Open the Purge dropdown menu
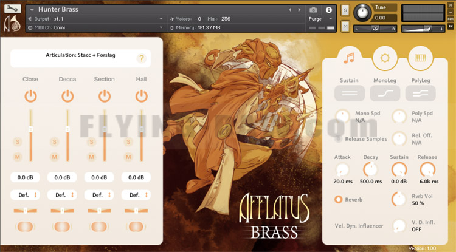This screenshot has width=456, height=252. pyautogui.click(x=320, y=19)
